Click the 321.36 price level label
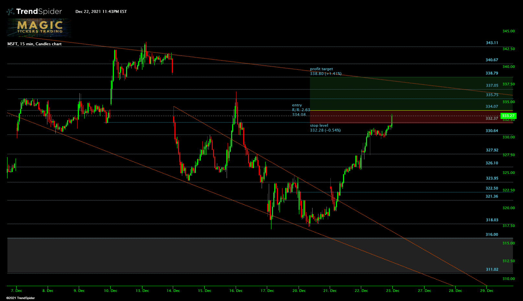The height and width of the screenshot is (301, 523). coord(492,196)
